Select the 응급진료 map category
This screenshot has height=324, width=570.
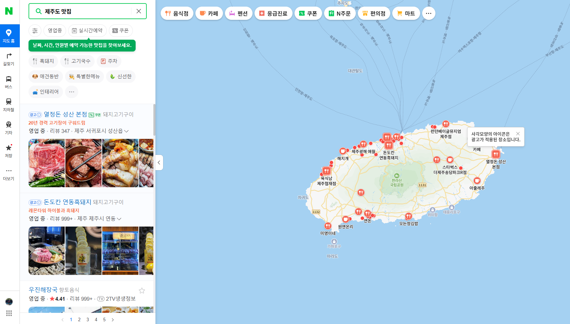tap(273, 14)
